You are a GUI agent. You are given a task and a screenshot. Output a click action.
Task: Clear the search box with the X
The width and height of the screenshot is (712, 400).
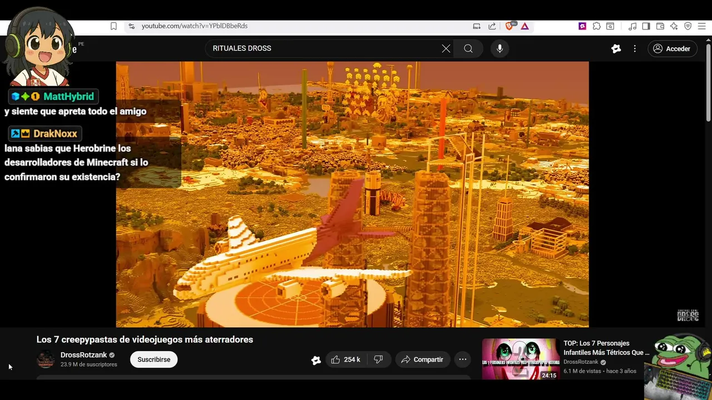(446, 48)
